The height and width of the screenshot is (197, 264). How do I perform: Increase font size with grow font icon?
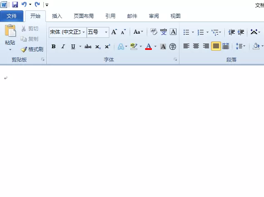pyautogui.click(x=114, y=32)
